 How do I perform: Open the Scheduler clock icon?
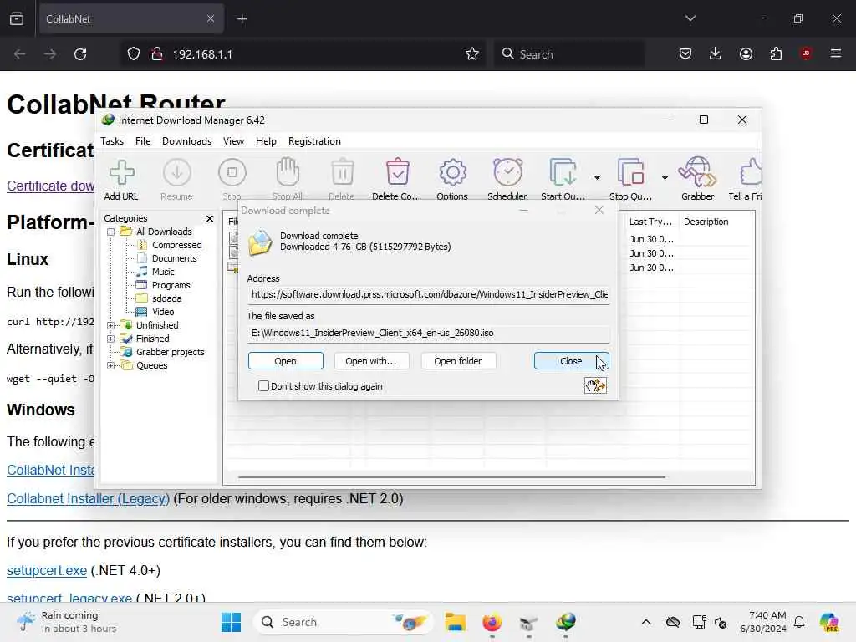coord(507,179)
